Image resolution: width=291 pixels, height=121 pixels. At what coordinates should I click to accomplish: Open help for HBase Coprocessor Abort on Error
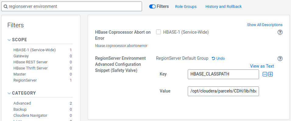point(280,32)
